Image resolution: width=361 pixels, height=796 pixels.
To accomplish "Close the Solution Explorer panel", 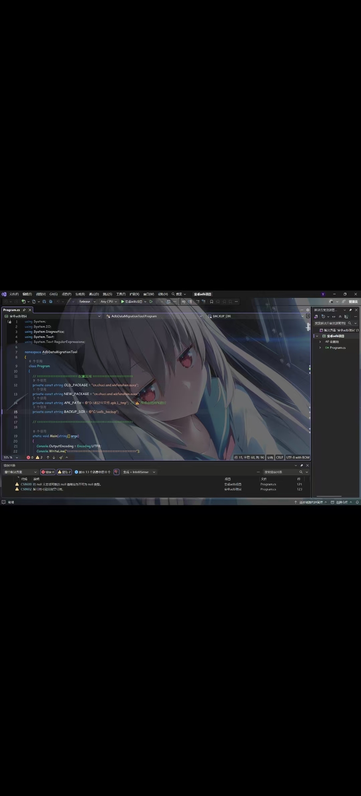I will 356,310.
